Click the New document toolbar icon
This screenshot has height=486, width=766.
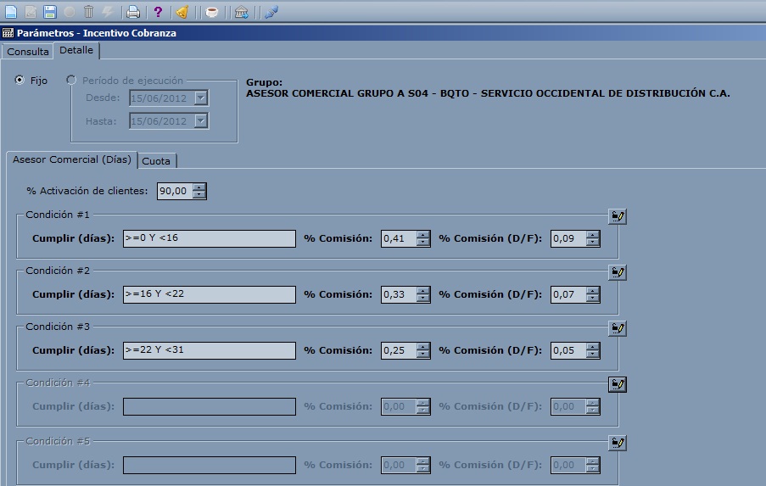[x=11, y=12]
